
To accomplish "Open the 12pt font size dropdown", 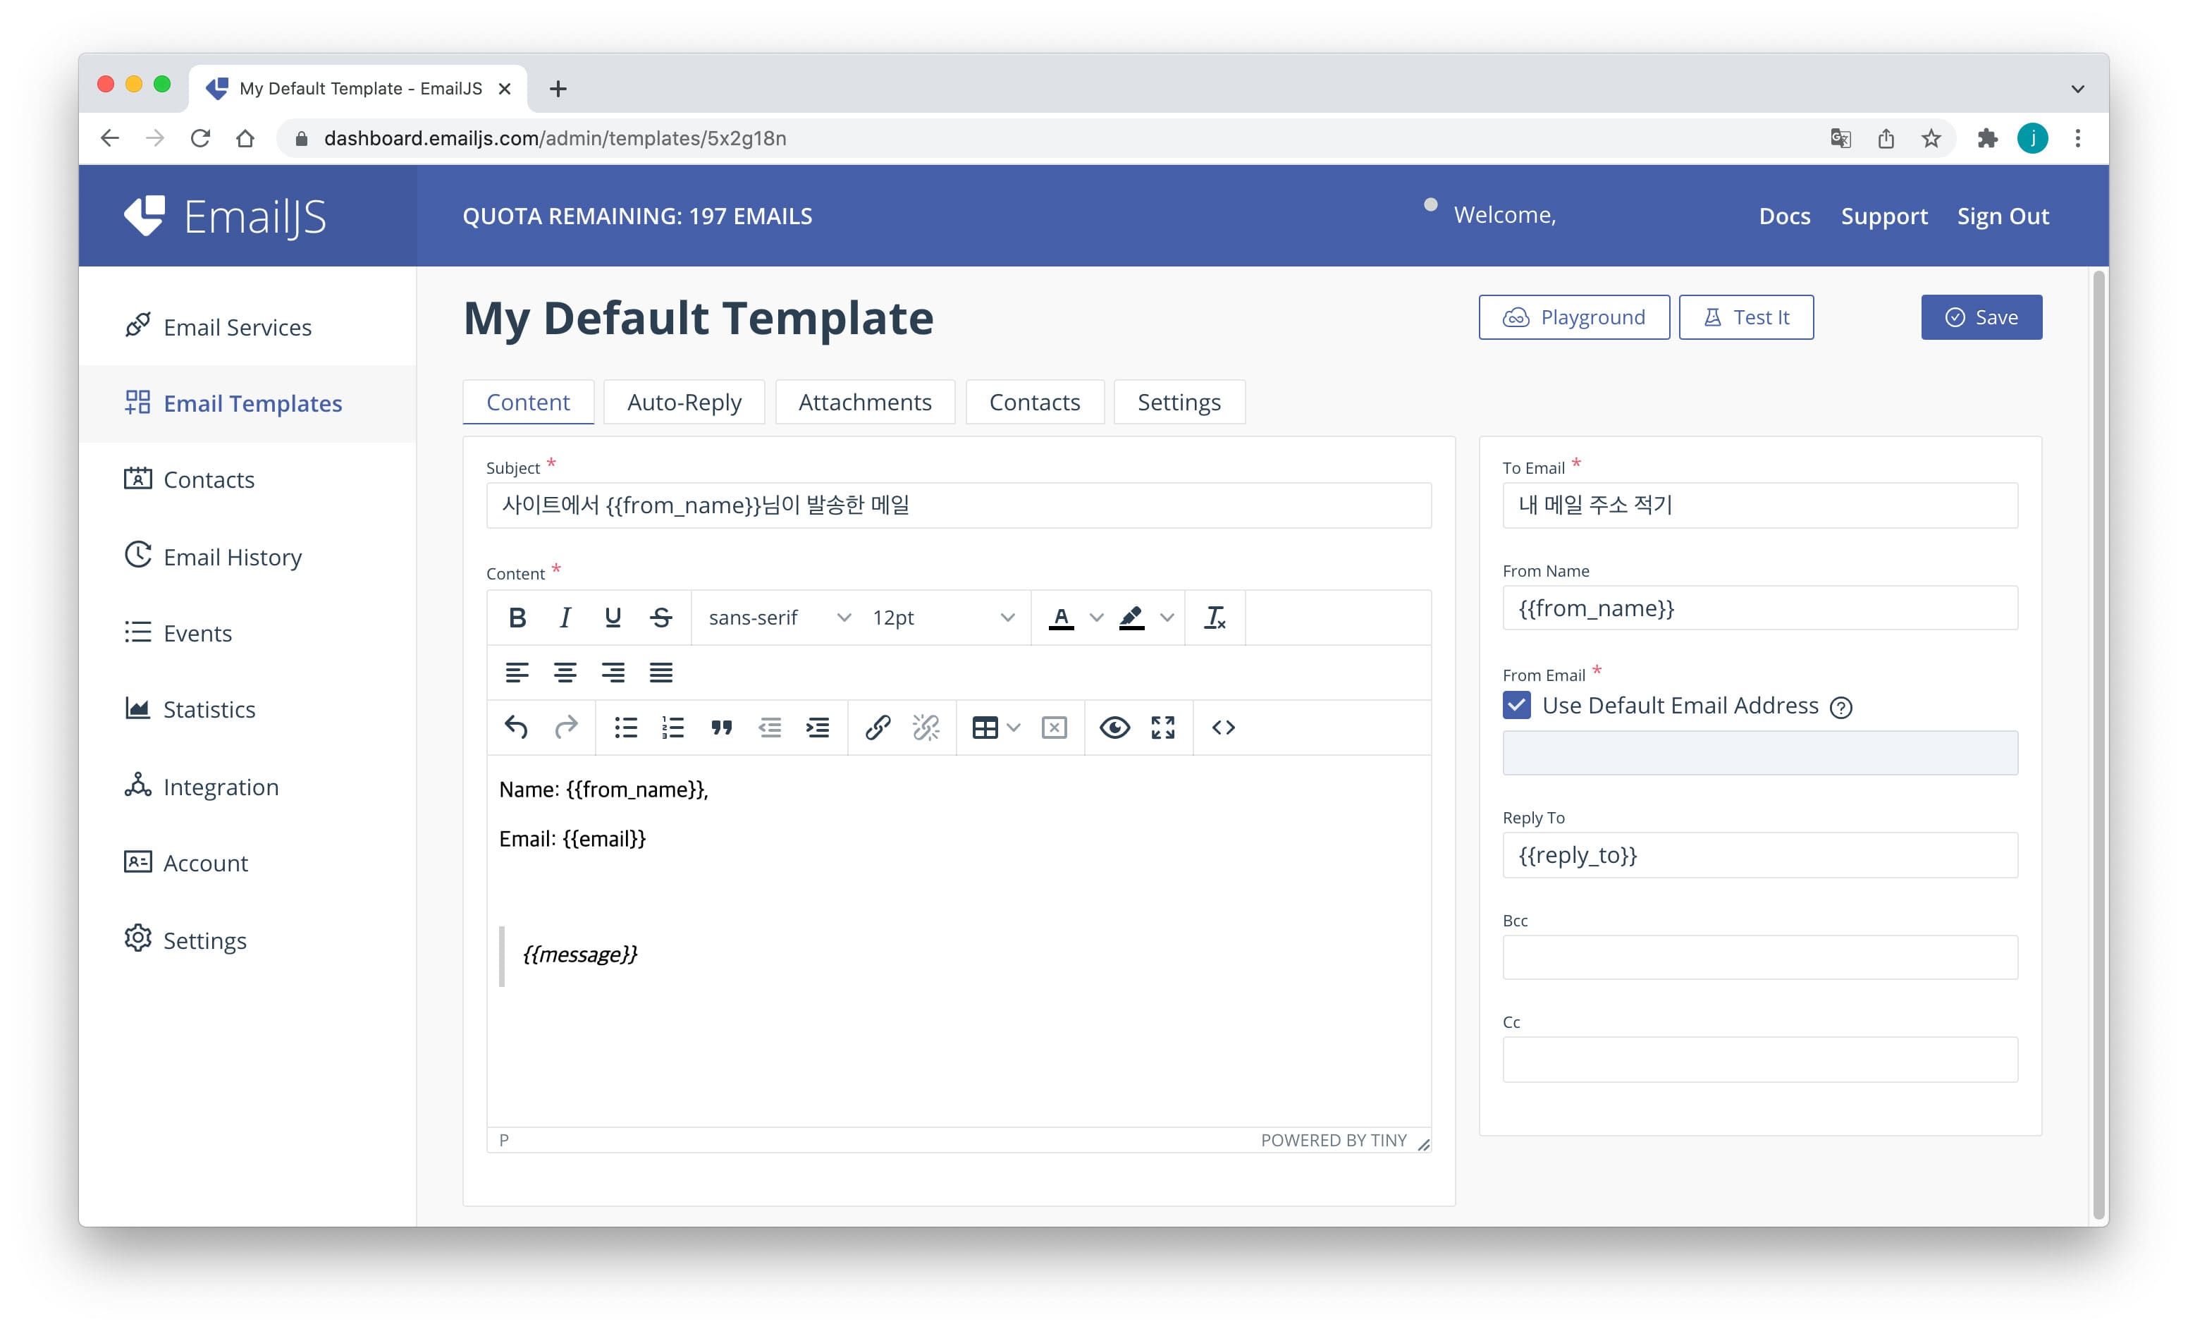I will click(942, 617).
